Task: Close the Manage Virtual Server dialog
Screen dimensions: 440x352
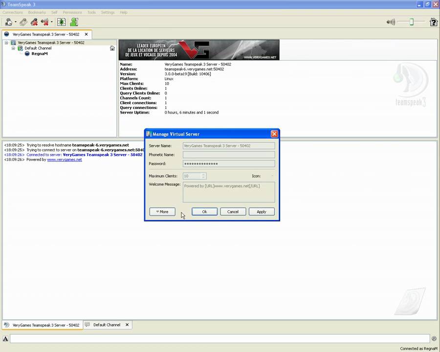Action: pyautogui.click(x=274, y=134)
